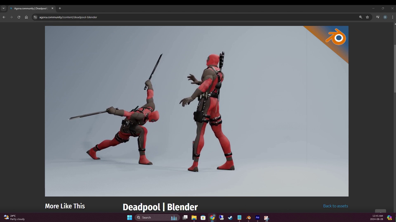Go to the browser Home page
The image size is (396, 222).
pyautogui.click(x=26, y=17)
